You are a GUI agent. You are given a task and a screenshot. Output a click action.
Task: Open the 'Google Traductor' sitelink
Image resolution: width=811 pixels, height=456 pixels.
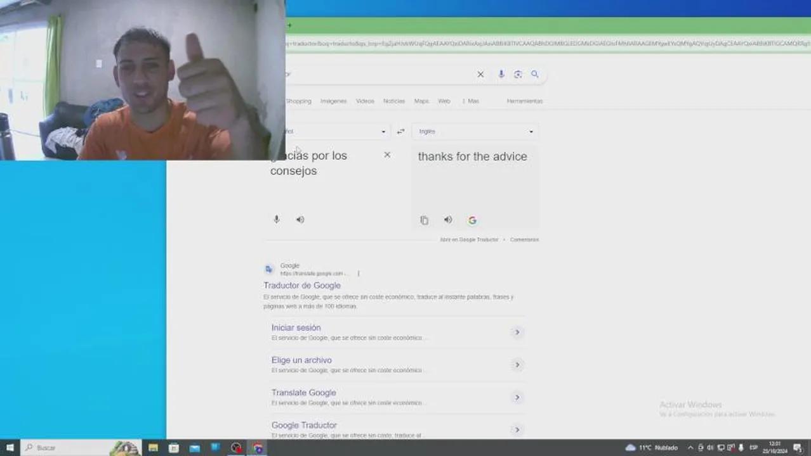point(304,426)
